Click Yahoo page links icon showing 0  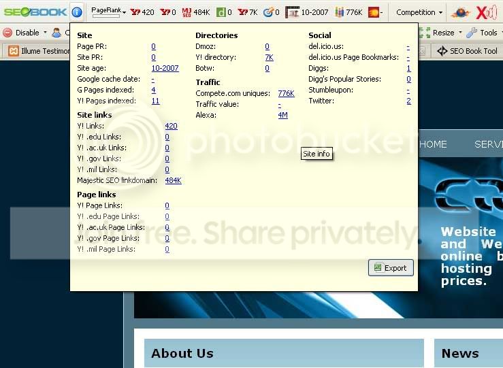pyautogui.click(x=168, y=12)
